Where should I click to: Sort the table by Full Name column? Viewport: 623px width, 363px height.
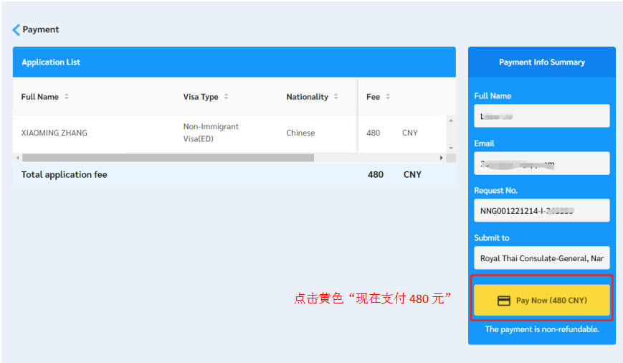(67, 97)
